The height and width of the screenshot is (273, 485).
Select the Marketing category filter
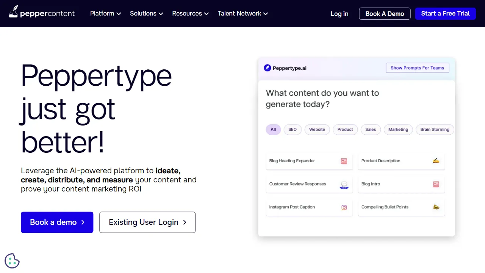[x=398, y=130]
